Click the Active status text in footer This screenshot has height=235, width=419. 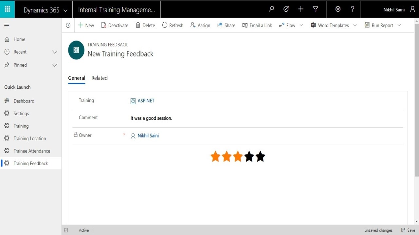click(x=84, y=230)
